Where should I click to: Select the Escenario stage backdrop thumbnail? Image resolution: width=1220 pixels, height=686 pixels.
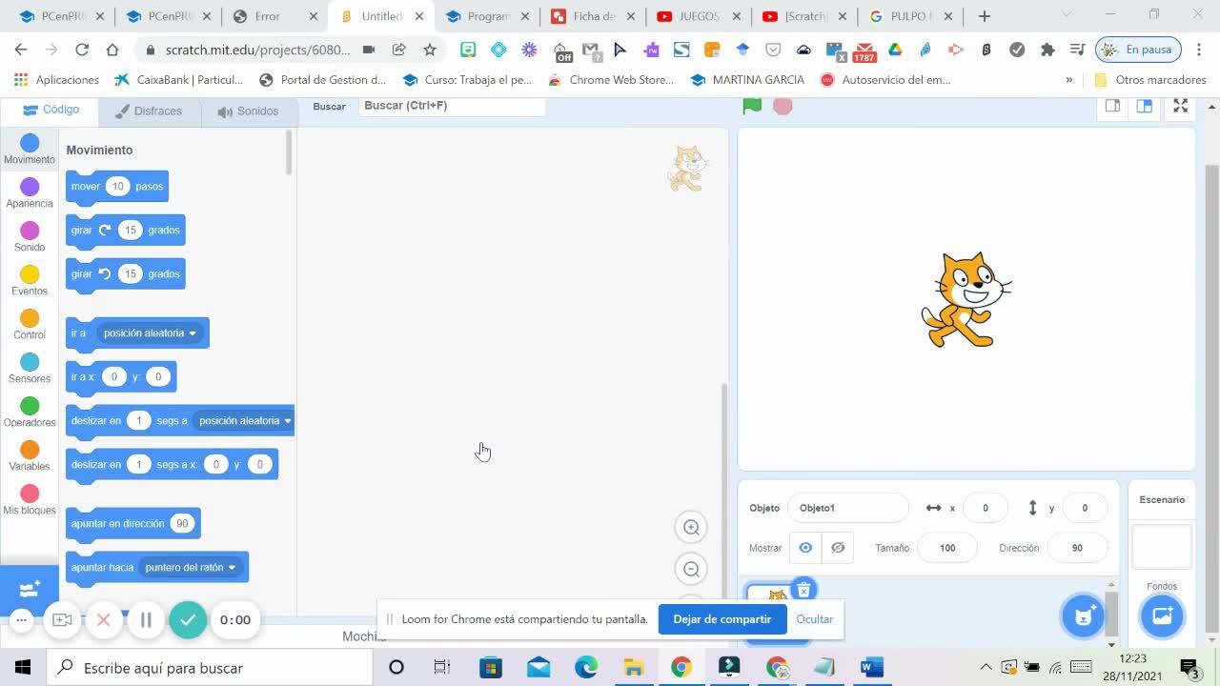pos(1162,546)
